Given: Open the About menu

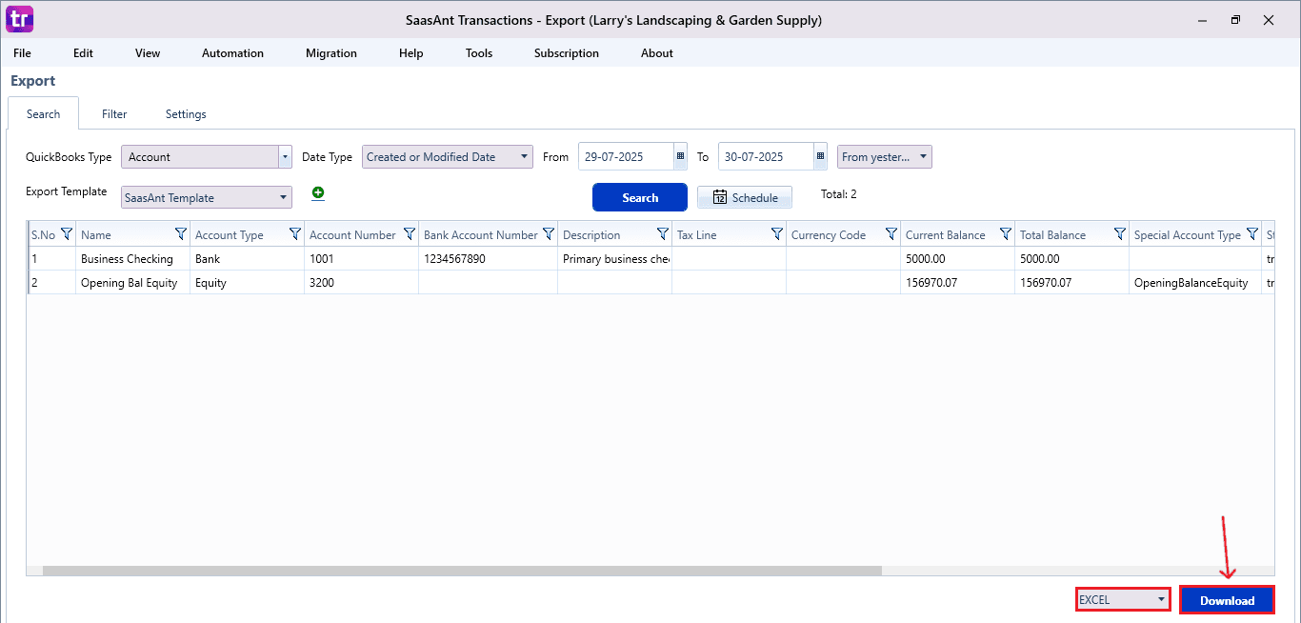Looking at the screenshot, I should (657, 53).
